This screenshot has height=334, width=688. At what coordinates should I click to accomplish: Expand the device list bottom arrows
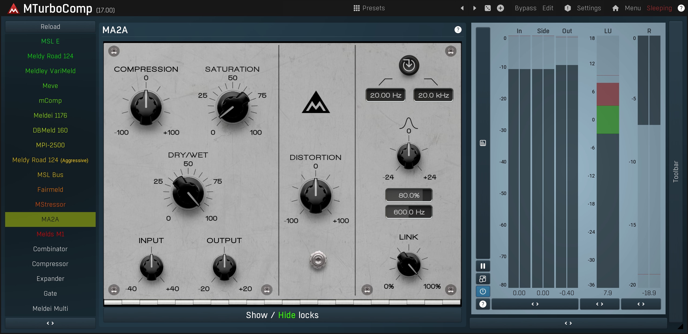click(50, 323)
